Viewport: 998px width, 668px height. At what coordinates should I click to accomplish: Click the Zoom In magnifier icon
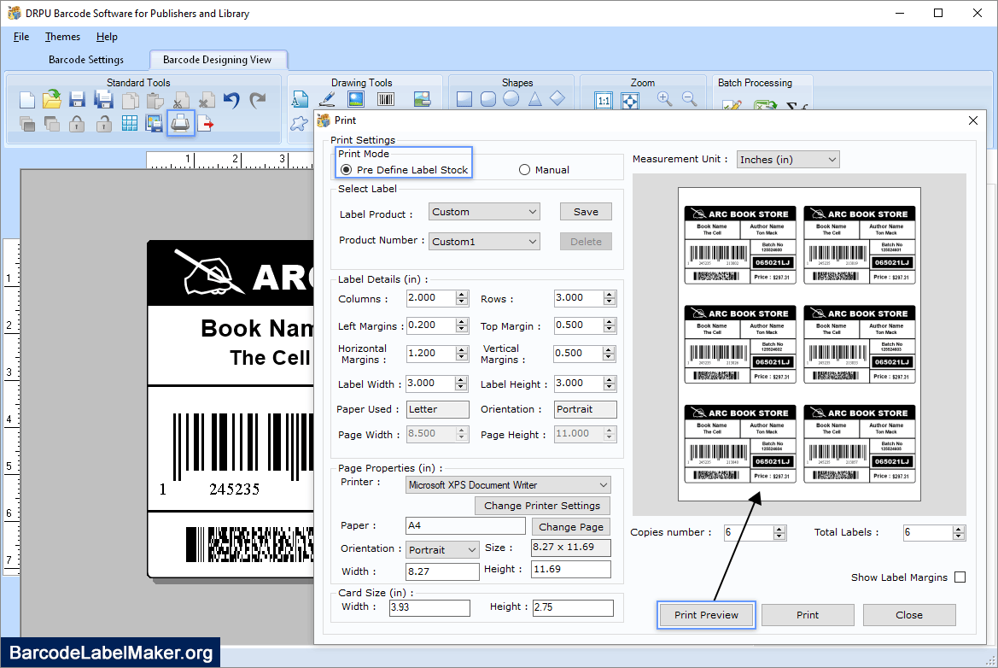tap(664, 99)
